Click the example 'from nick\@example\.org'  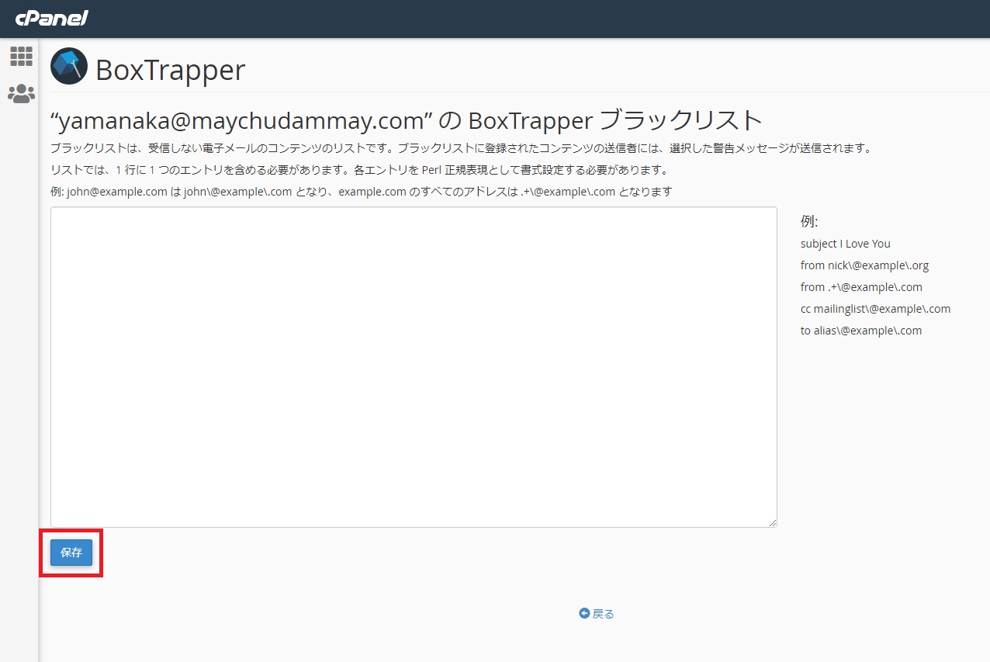click(x=864, y=265)
